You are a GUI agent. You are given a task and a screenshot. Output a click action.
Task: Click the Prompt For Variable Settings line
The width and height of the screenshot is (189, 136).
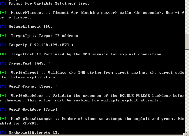coord(47,3)
